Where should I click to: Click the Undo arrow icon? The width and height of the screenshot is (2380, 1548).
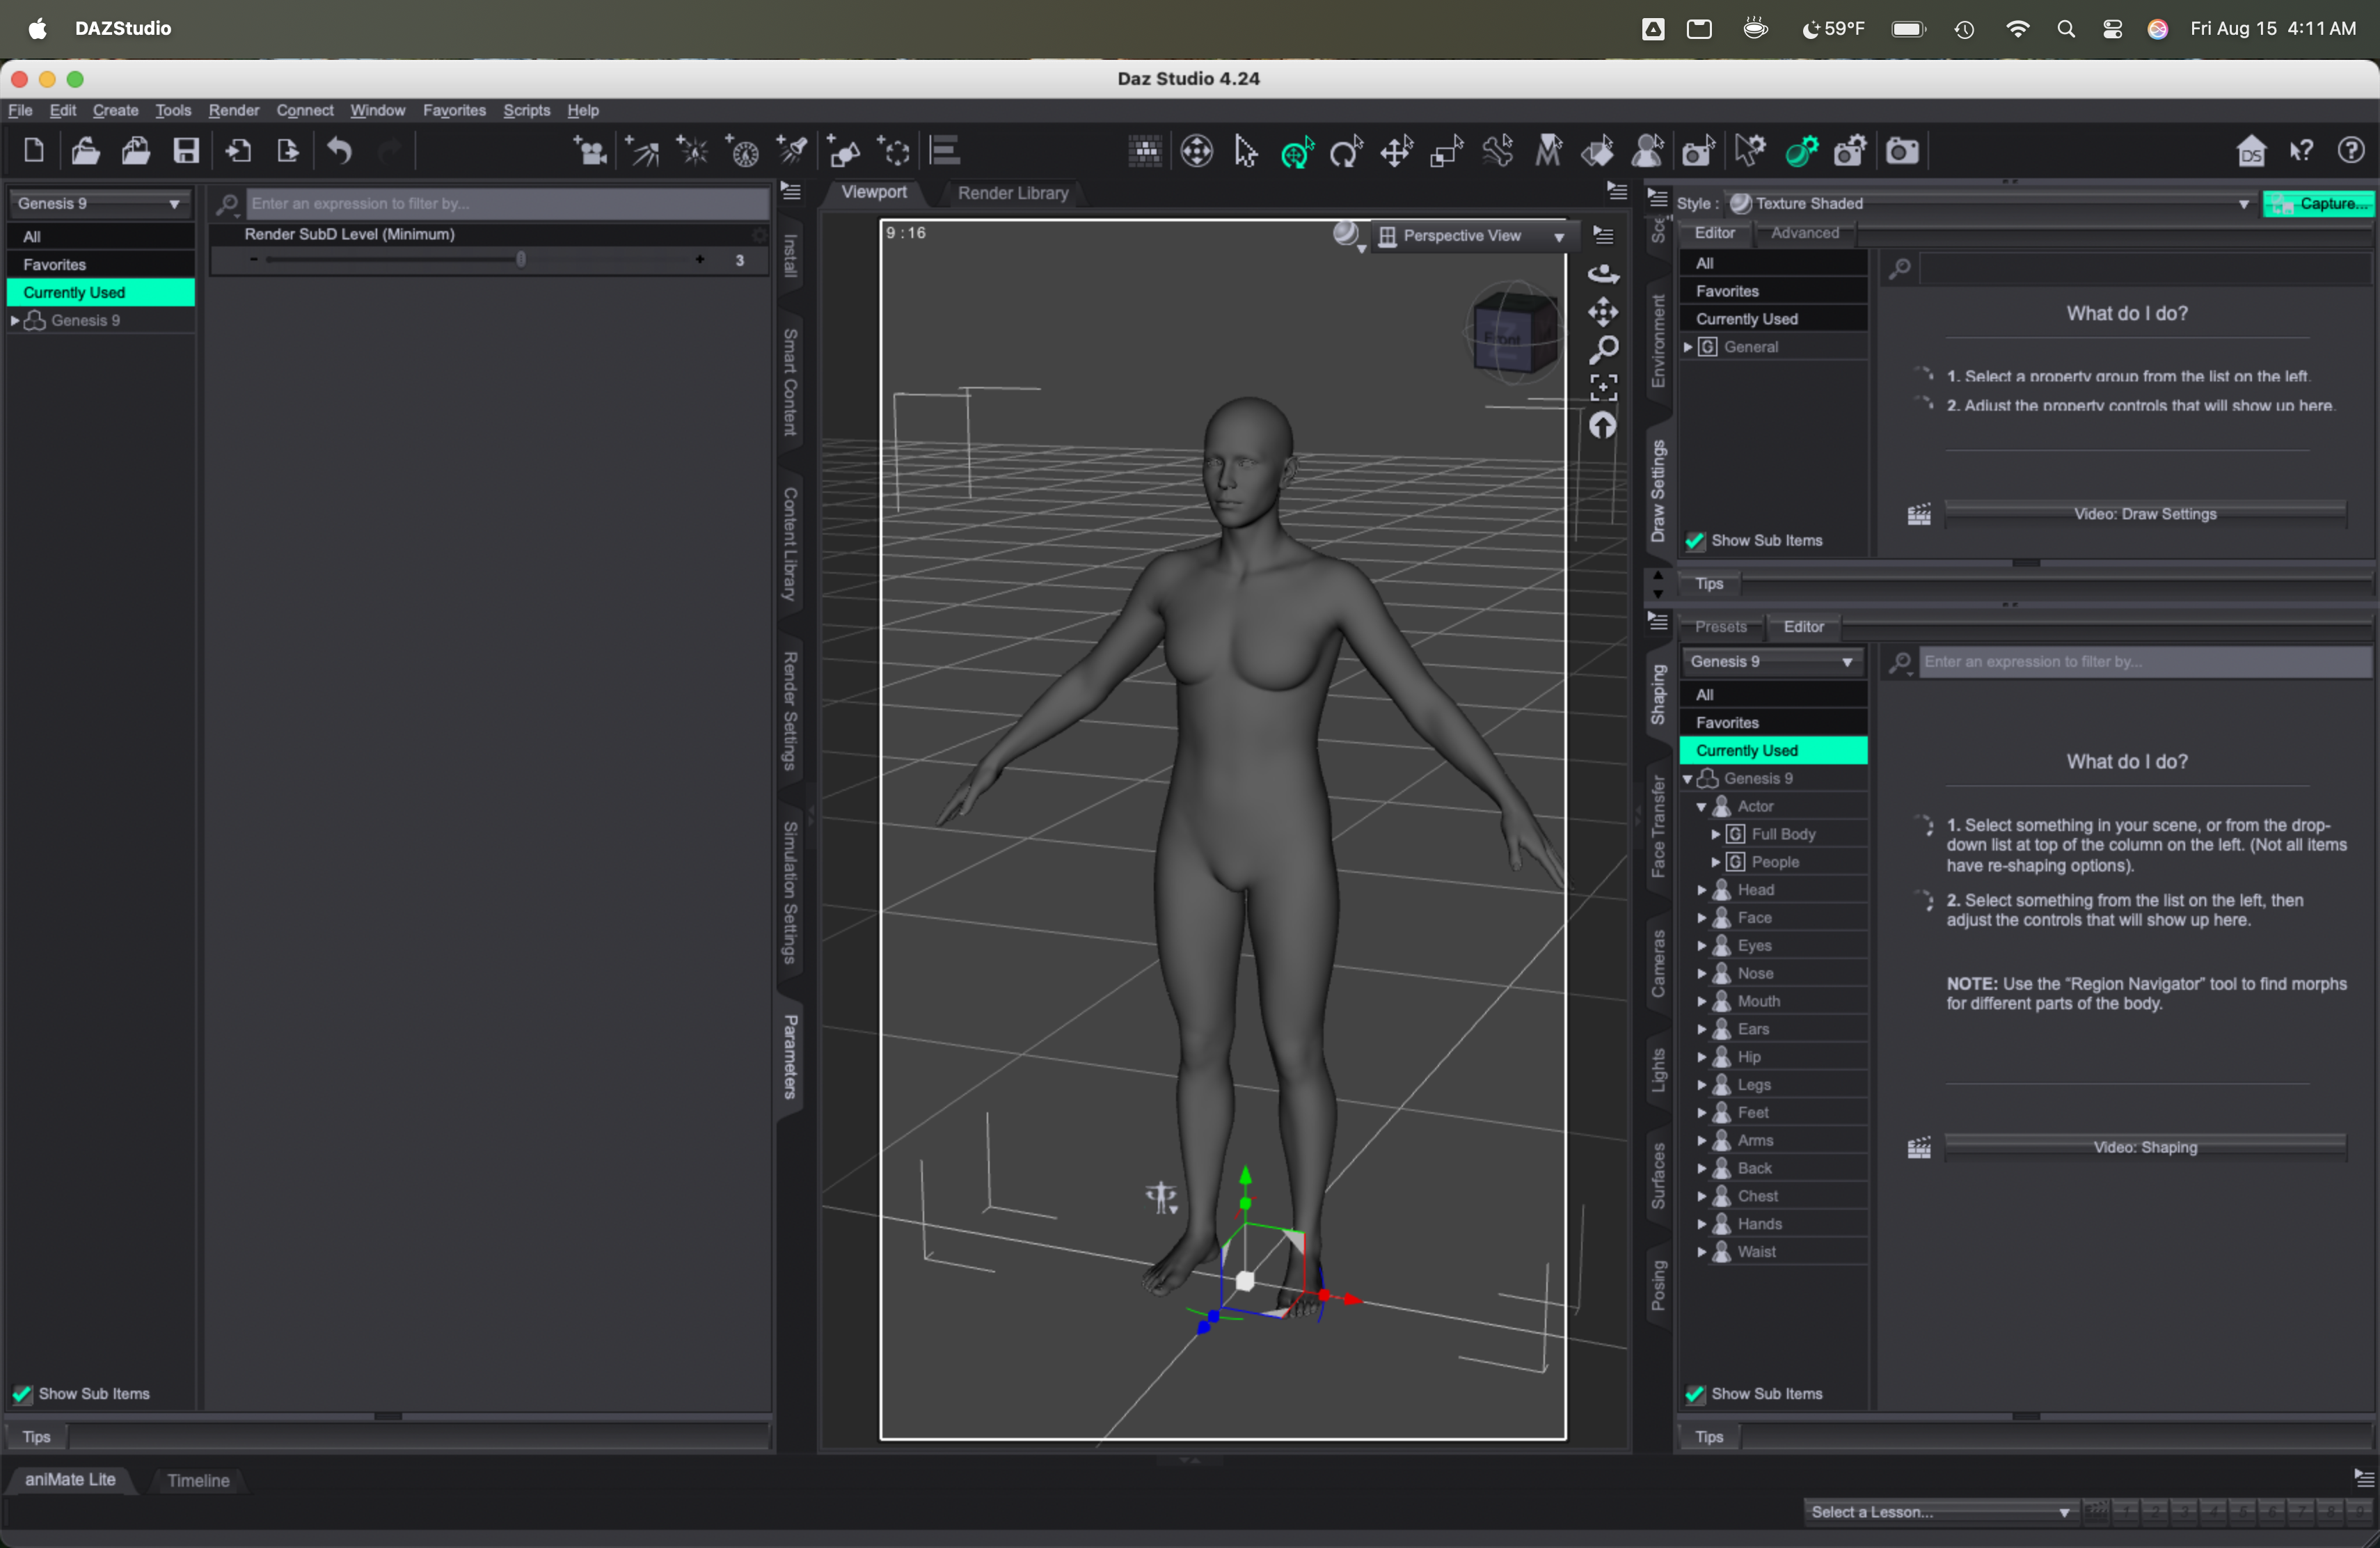(x=340, y=151)
